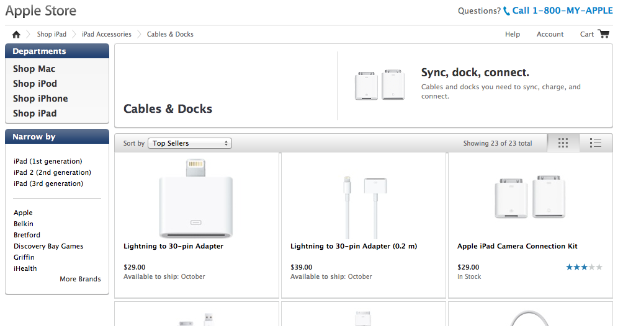
Task: Open the Cart text link
Action: point(587,34)
